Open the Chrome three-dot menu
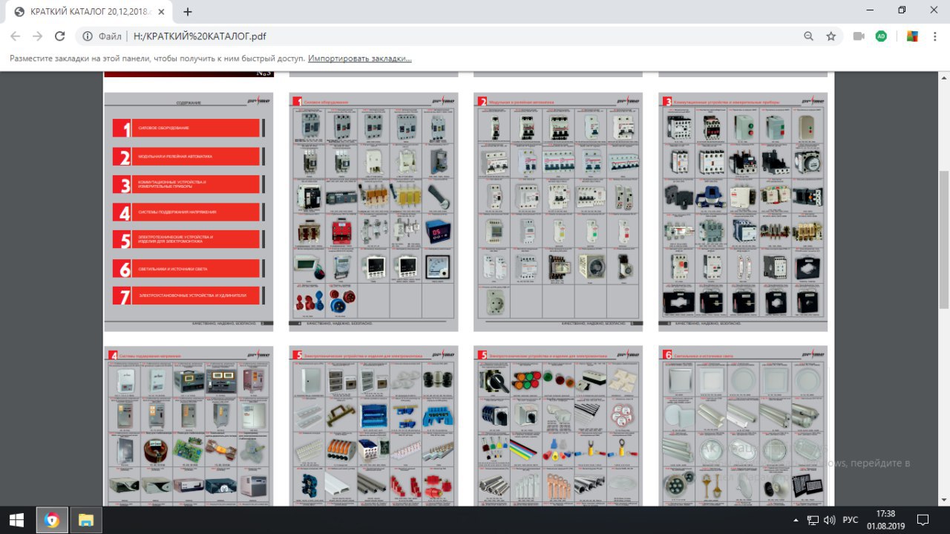This screenshot has width=950, height=534. (935, 36)
